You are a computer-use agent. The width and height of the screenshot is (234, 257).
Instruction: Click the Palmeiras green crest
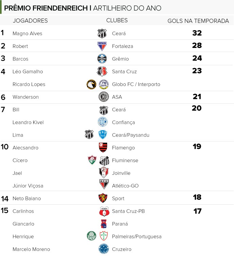tap(92, 236)
